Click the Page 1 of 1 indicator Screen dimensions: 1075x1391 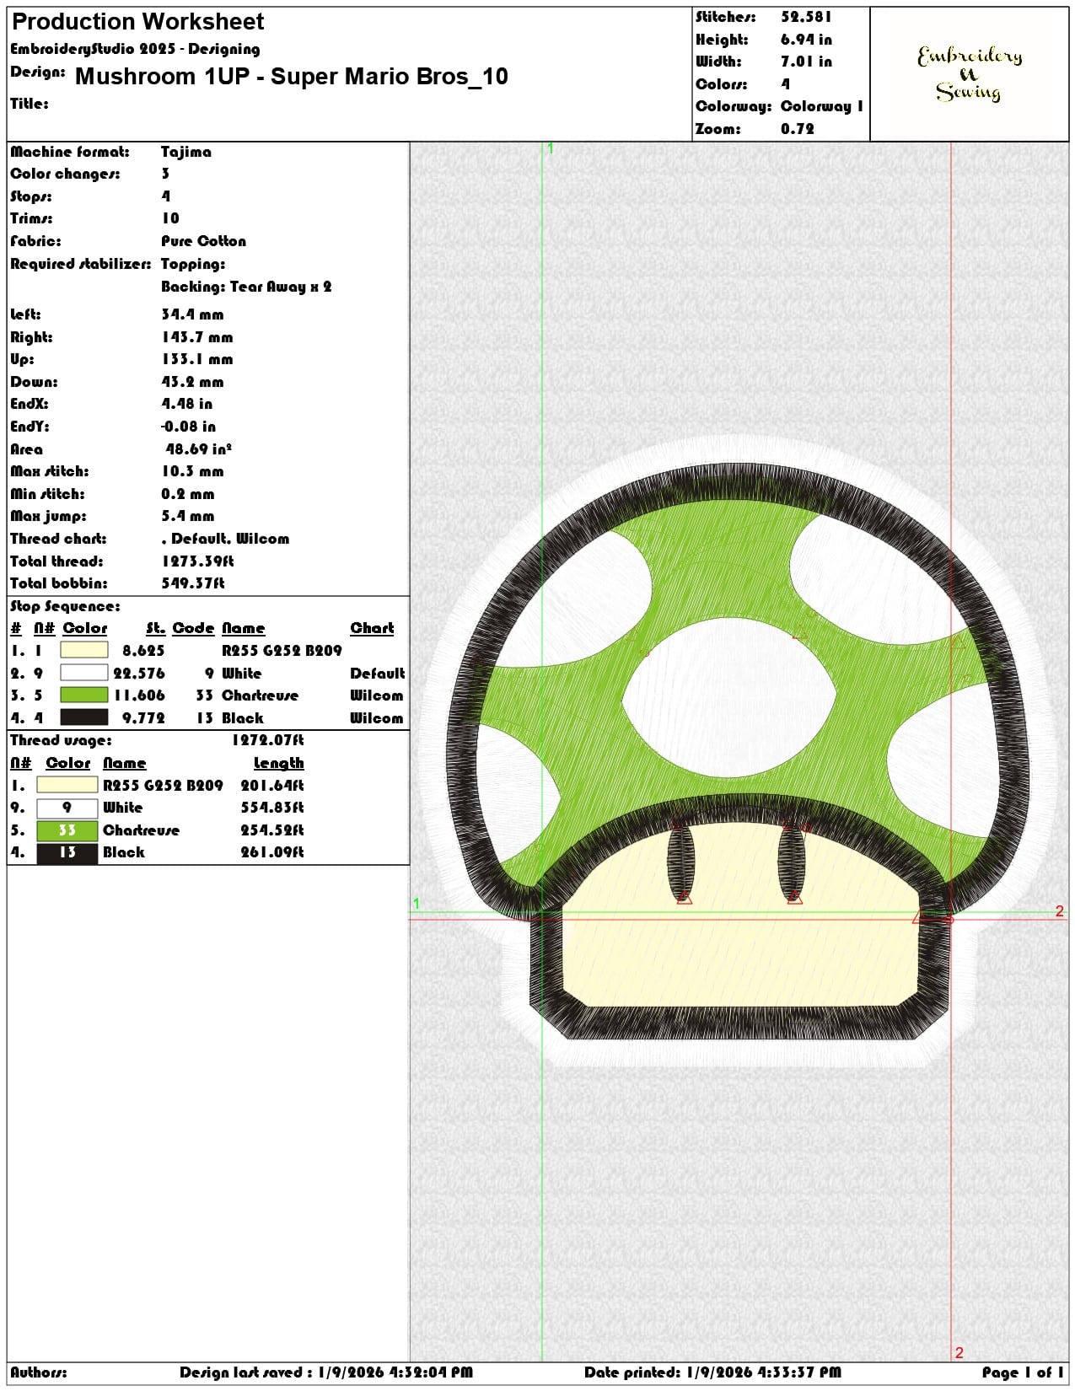pyautogui.click(x=1023, y=1372)
